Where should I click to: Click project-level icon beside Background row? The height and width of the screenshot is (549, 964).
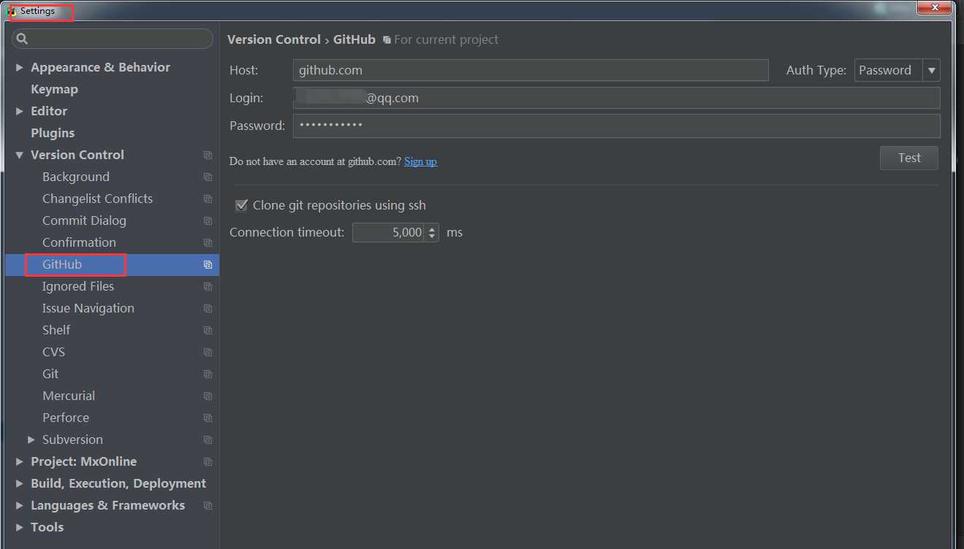pos(208,177)
